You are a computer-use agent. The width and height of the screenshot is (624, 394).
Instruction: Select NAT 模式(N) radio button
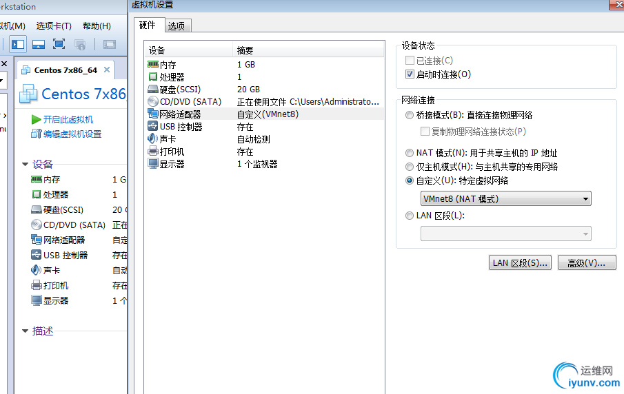[410, 153]
